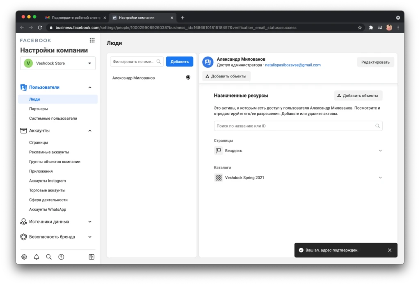Go forward in browser history

click(x=31, y=27)
